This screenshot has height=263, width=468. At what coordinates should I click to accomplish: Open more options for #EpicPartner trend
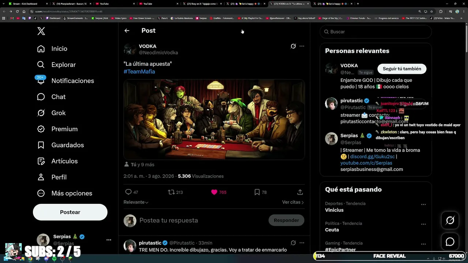click(423, 244)
